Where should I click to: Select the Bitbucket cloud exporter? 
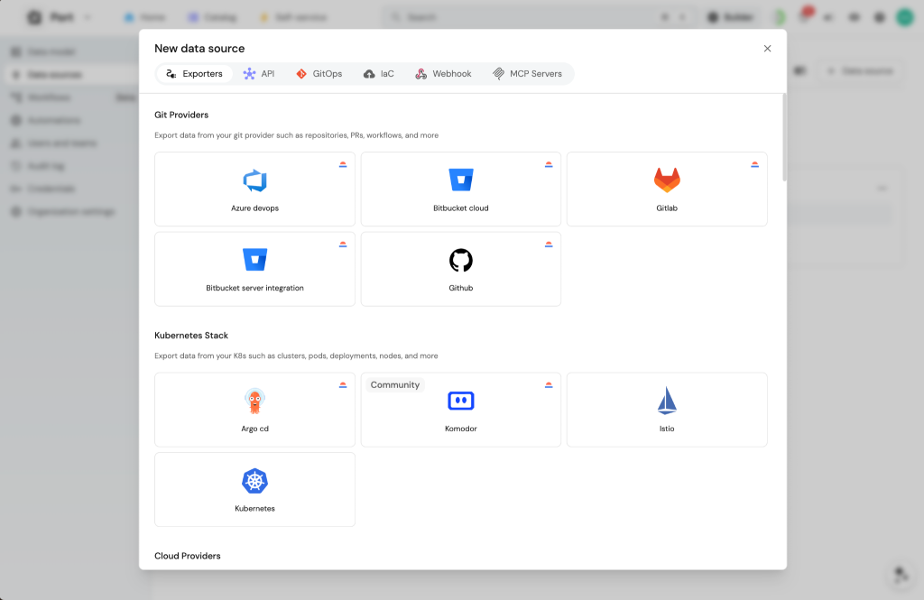point(460,189)
